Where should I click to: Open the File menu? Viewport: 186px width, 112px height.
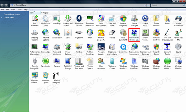pyautogui.click(x=2, y=10)
